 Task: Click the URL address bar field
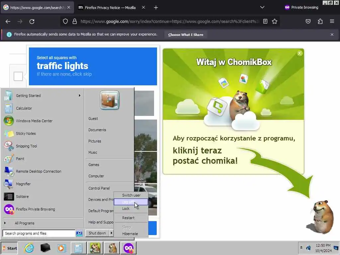click(170, 22)
